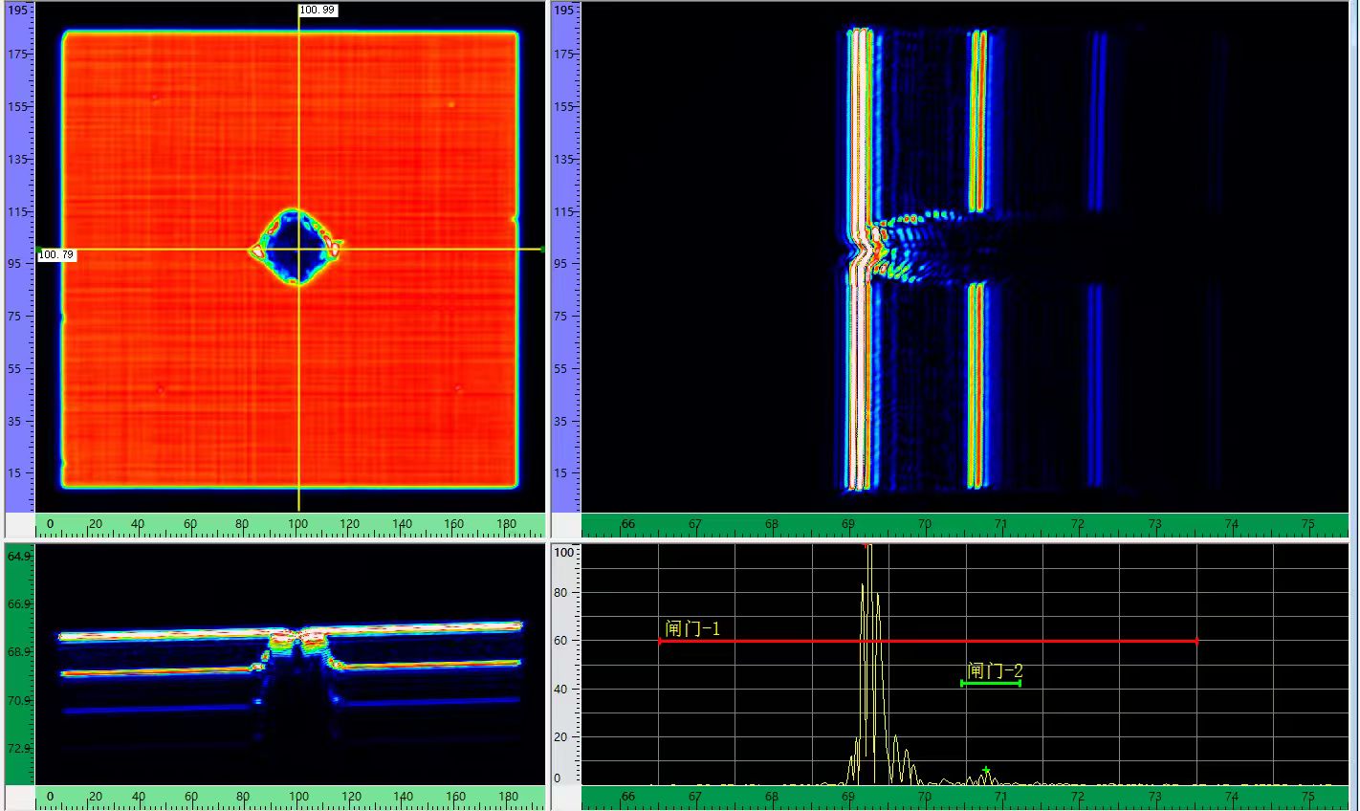Click the crosshair intersection on the C-scan defect
This screenshot has width=1360, height=811.
(x=299, y=250)
